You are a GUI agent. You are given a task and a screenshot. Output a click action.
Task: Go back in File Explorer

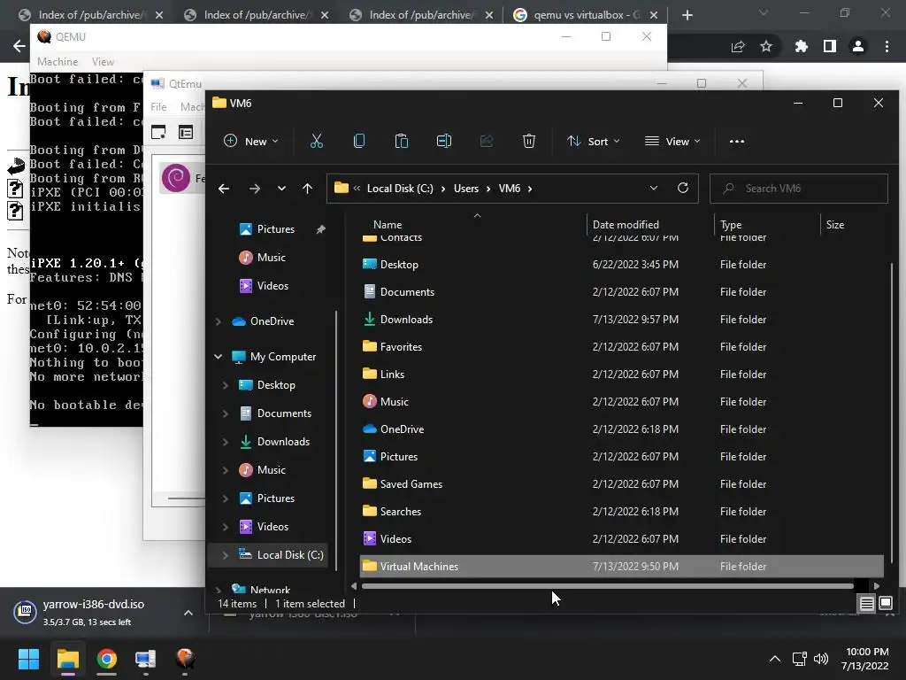tap(224, 189)
